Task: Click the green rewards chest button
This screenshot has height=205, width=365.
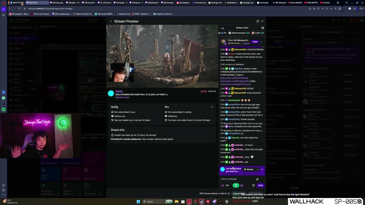Action: (236, 185)
